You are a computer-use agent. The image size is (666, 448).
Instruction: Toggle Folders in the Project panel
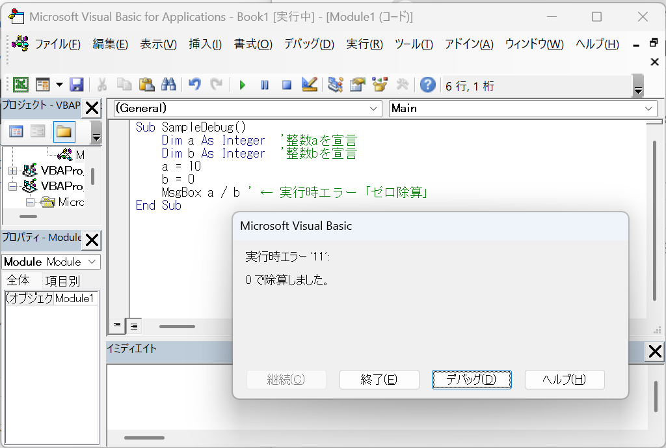[64, 132]
